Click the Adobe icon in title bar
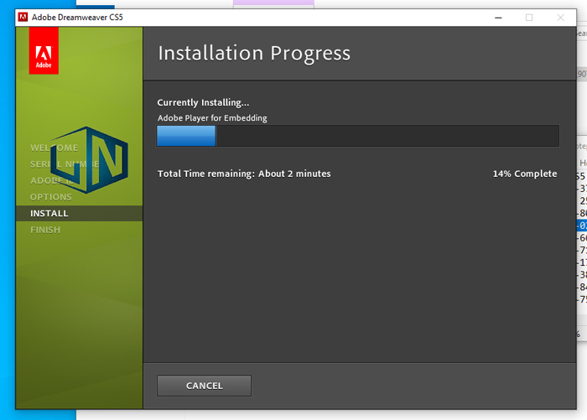587x420 pixels. pyautogui.click(x=23, y=18)
